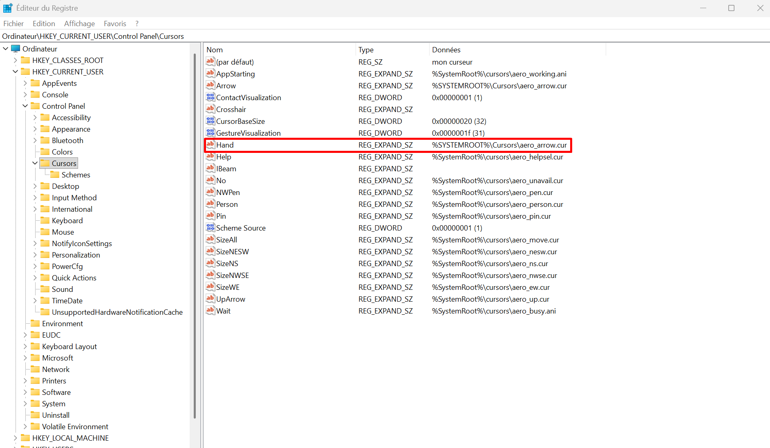Expand the Desktop key
The image size is (770, 448).
(35, 186)
